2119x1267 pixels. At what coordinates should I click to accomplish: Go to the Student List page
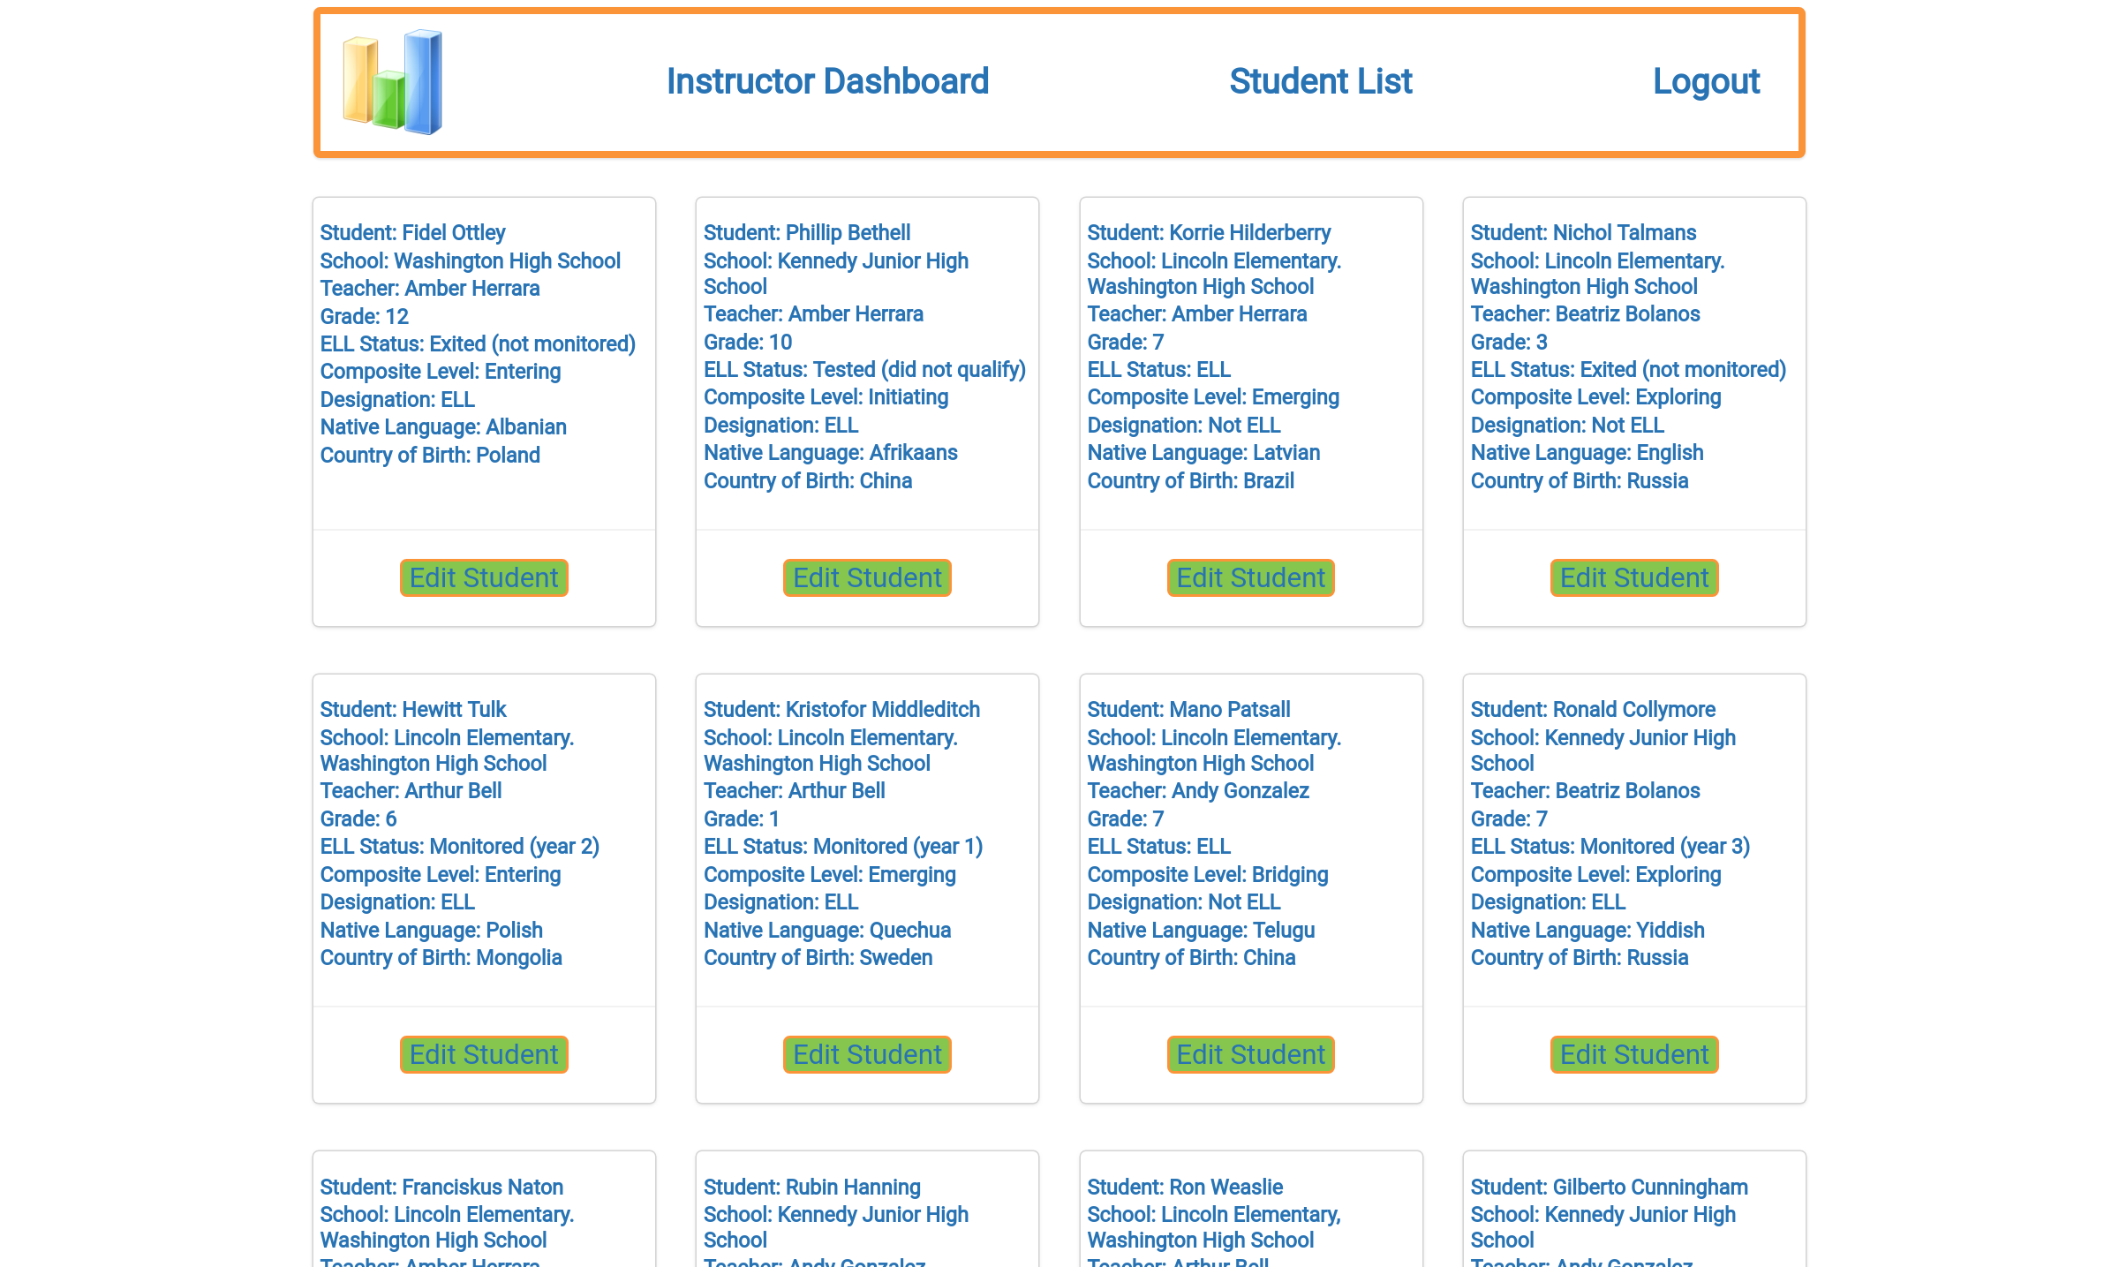click(x=1320, y=81)
